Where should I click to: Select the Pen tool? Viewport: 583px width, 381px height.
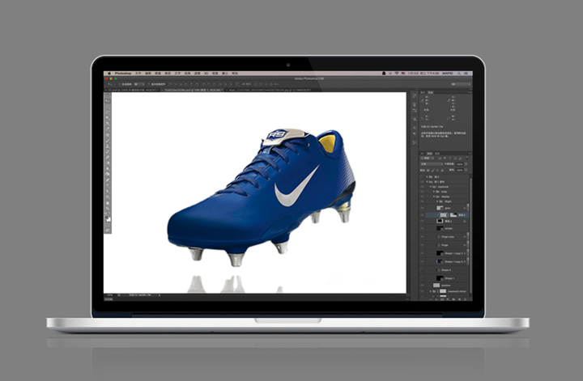[108, 180]
